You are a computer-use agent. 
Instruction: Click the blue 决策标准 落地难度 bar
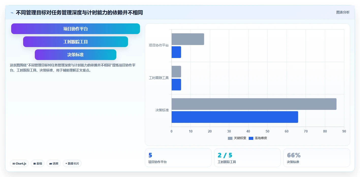tap(235, 117)
